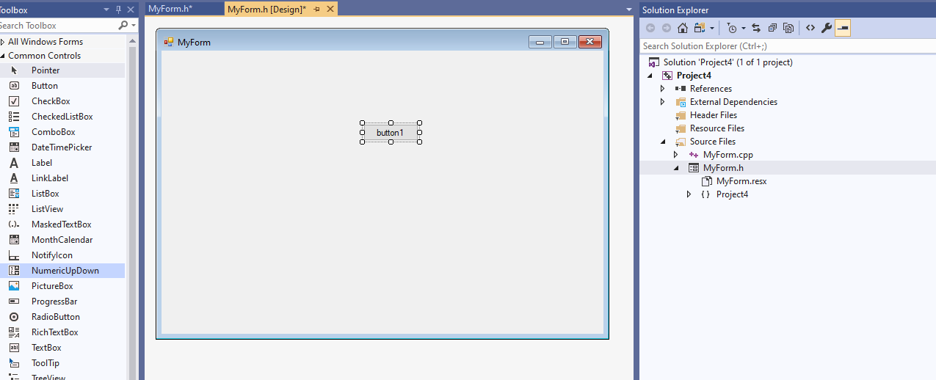Viewport: 936px width, 380px height.
Task: Toggle auto-hide pin on Toolbox panel
Action: 119,10
